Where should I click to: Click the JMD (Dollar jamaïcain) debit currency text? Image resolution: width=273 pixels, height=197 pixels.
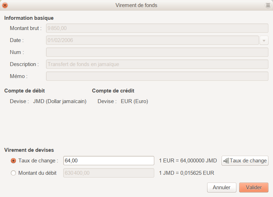point(60,101)
